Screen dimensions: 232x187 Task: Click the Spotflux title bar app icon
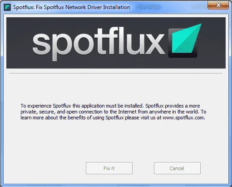click(x=7, y=7)
